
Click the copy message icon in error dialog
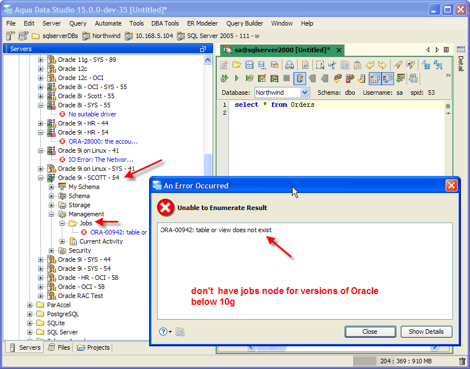pos(180,332)
